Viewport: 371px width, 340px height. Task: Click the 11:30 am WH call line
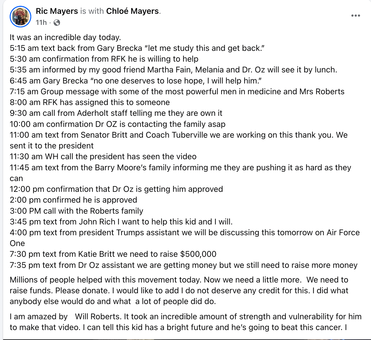click(x=103, y=156)
